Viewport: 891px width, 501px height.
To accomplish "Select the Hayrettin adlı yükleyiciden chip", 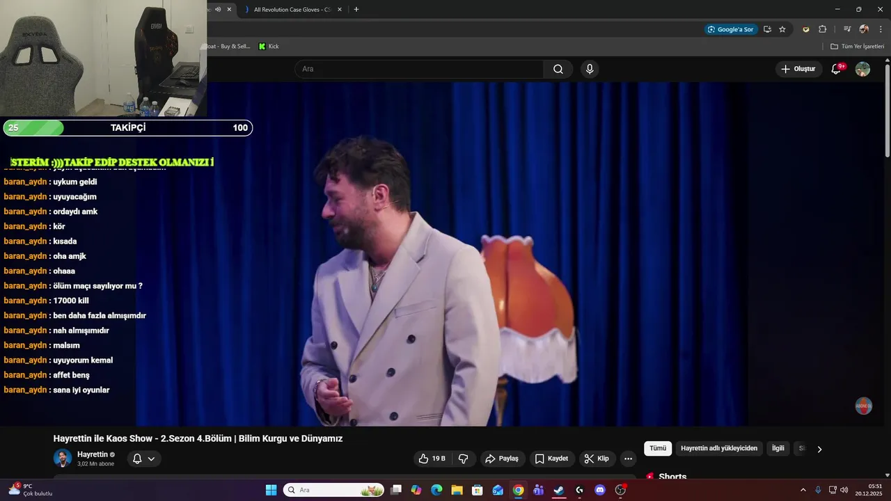I will click(719, 449).
